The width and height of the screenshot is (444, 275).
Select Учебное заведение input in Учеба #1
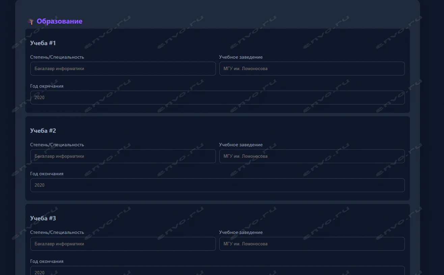[x=312, y=68]
